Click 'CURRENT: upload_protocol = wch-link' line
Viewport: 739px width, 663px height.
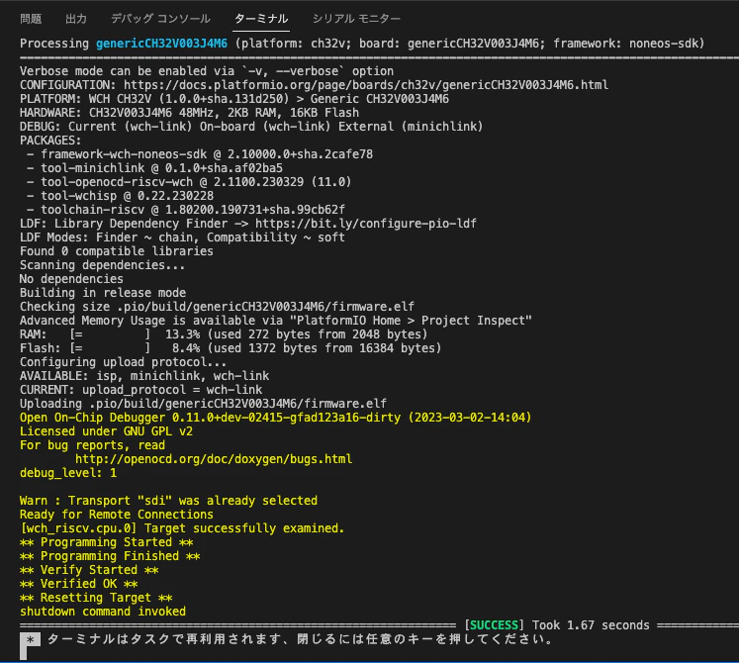click(140, 390)
